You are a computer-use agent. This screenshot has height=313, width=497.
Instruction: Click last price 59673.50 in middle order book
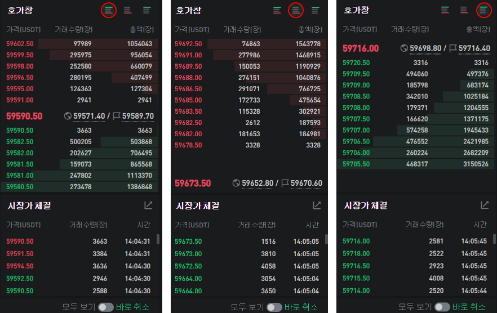[x=193, y=183]
